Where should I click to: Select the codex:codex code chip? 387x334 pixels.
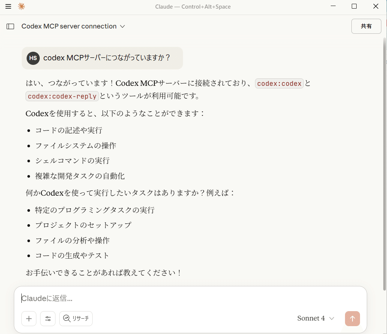pyautogui.click(x=279, y=83)
